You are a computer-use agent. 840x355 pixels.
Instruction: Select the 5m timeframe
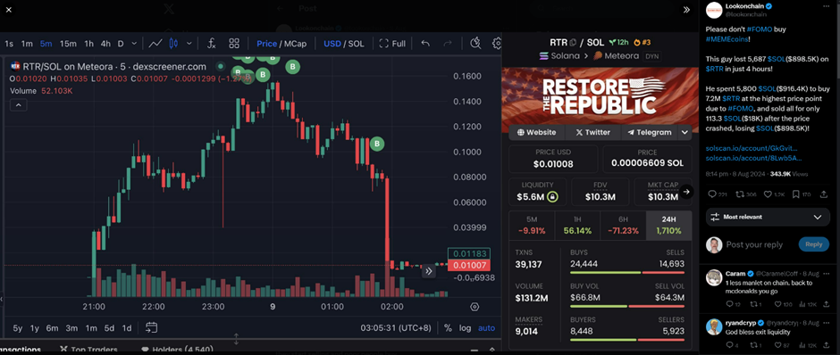coord(46,44)
